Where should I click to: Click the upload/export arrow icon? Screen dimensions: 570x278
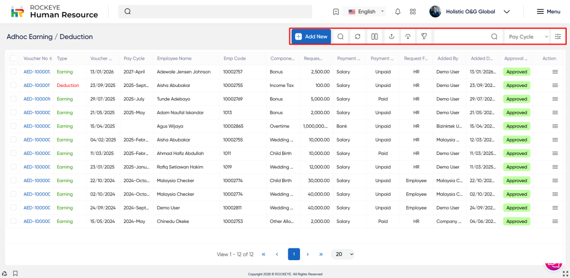391,37
